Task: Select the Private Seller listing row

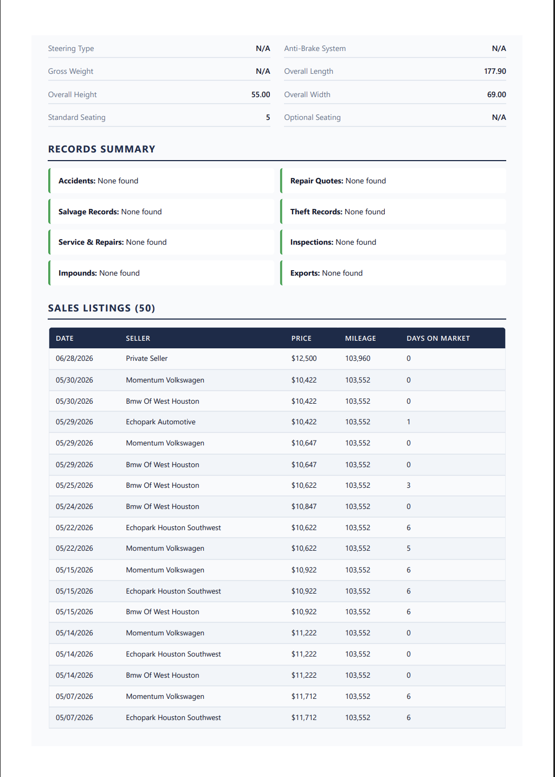Action: click(277, 359)
